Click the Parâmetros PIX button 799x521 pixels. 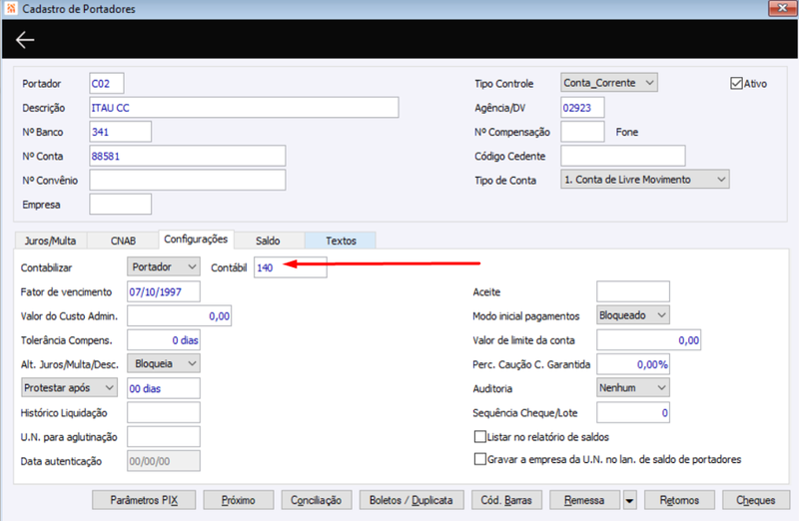(x=144, y=500)
